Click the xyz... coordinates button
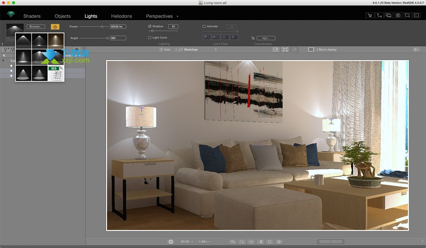This screenshot has height=248, width=426. click(x=266, y=38)
